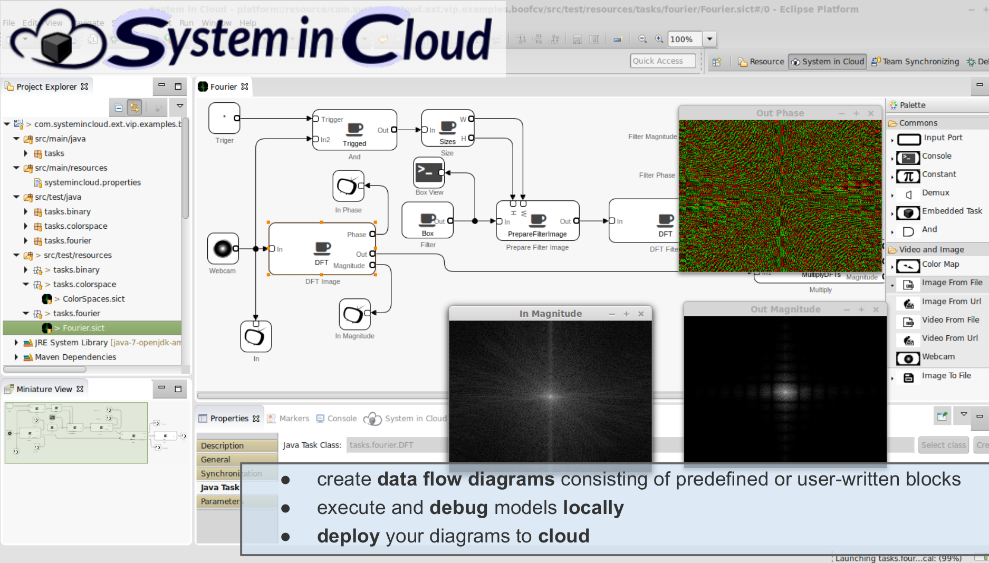The image size is (989, 563).
Task: Click the Box View console block
Action: pyautogui.click(x=429, y=172)
